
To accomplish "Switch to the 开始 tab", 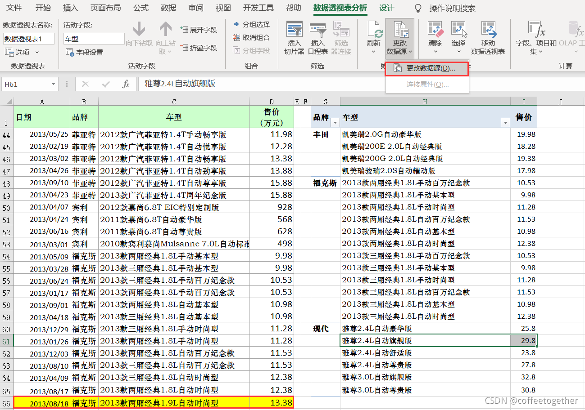I will (43, 8).
